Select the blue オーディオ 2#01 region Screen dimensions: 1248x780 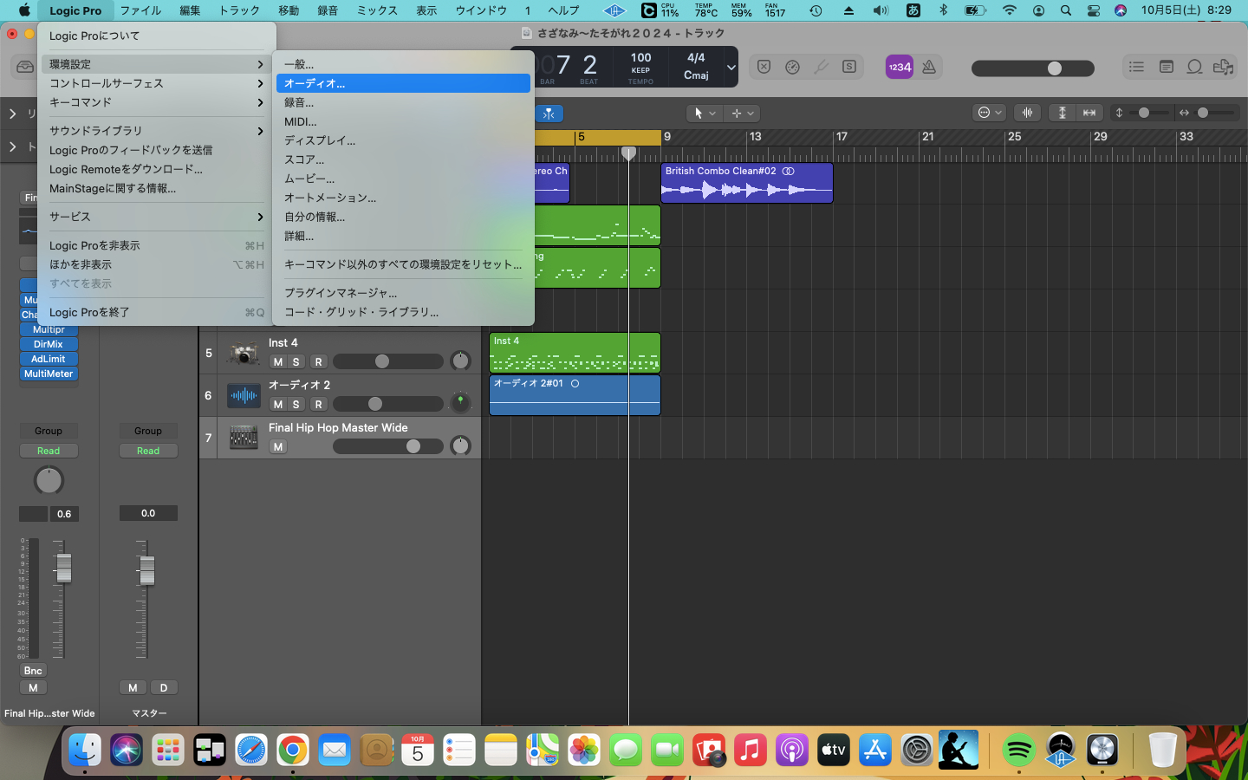tap(575, 395)
